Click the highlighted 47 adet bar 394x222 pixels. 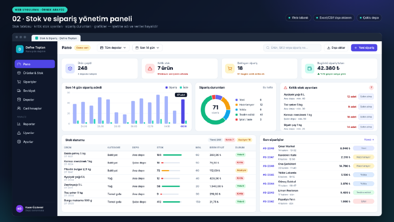click(183, 111)
